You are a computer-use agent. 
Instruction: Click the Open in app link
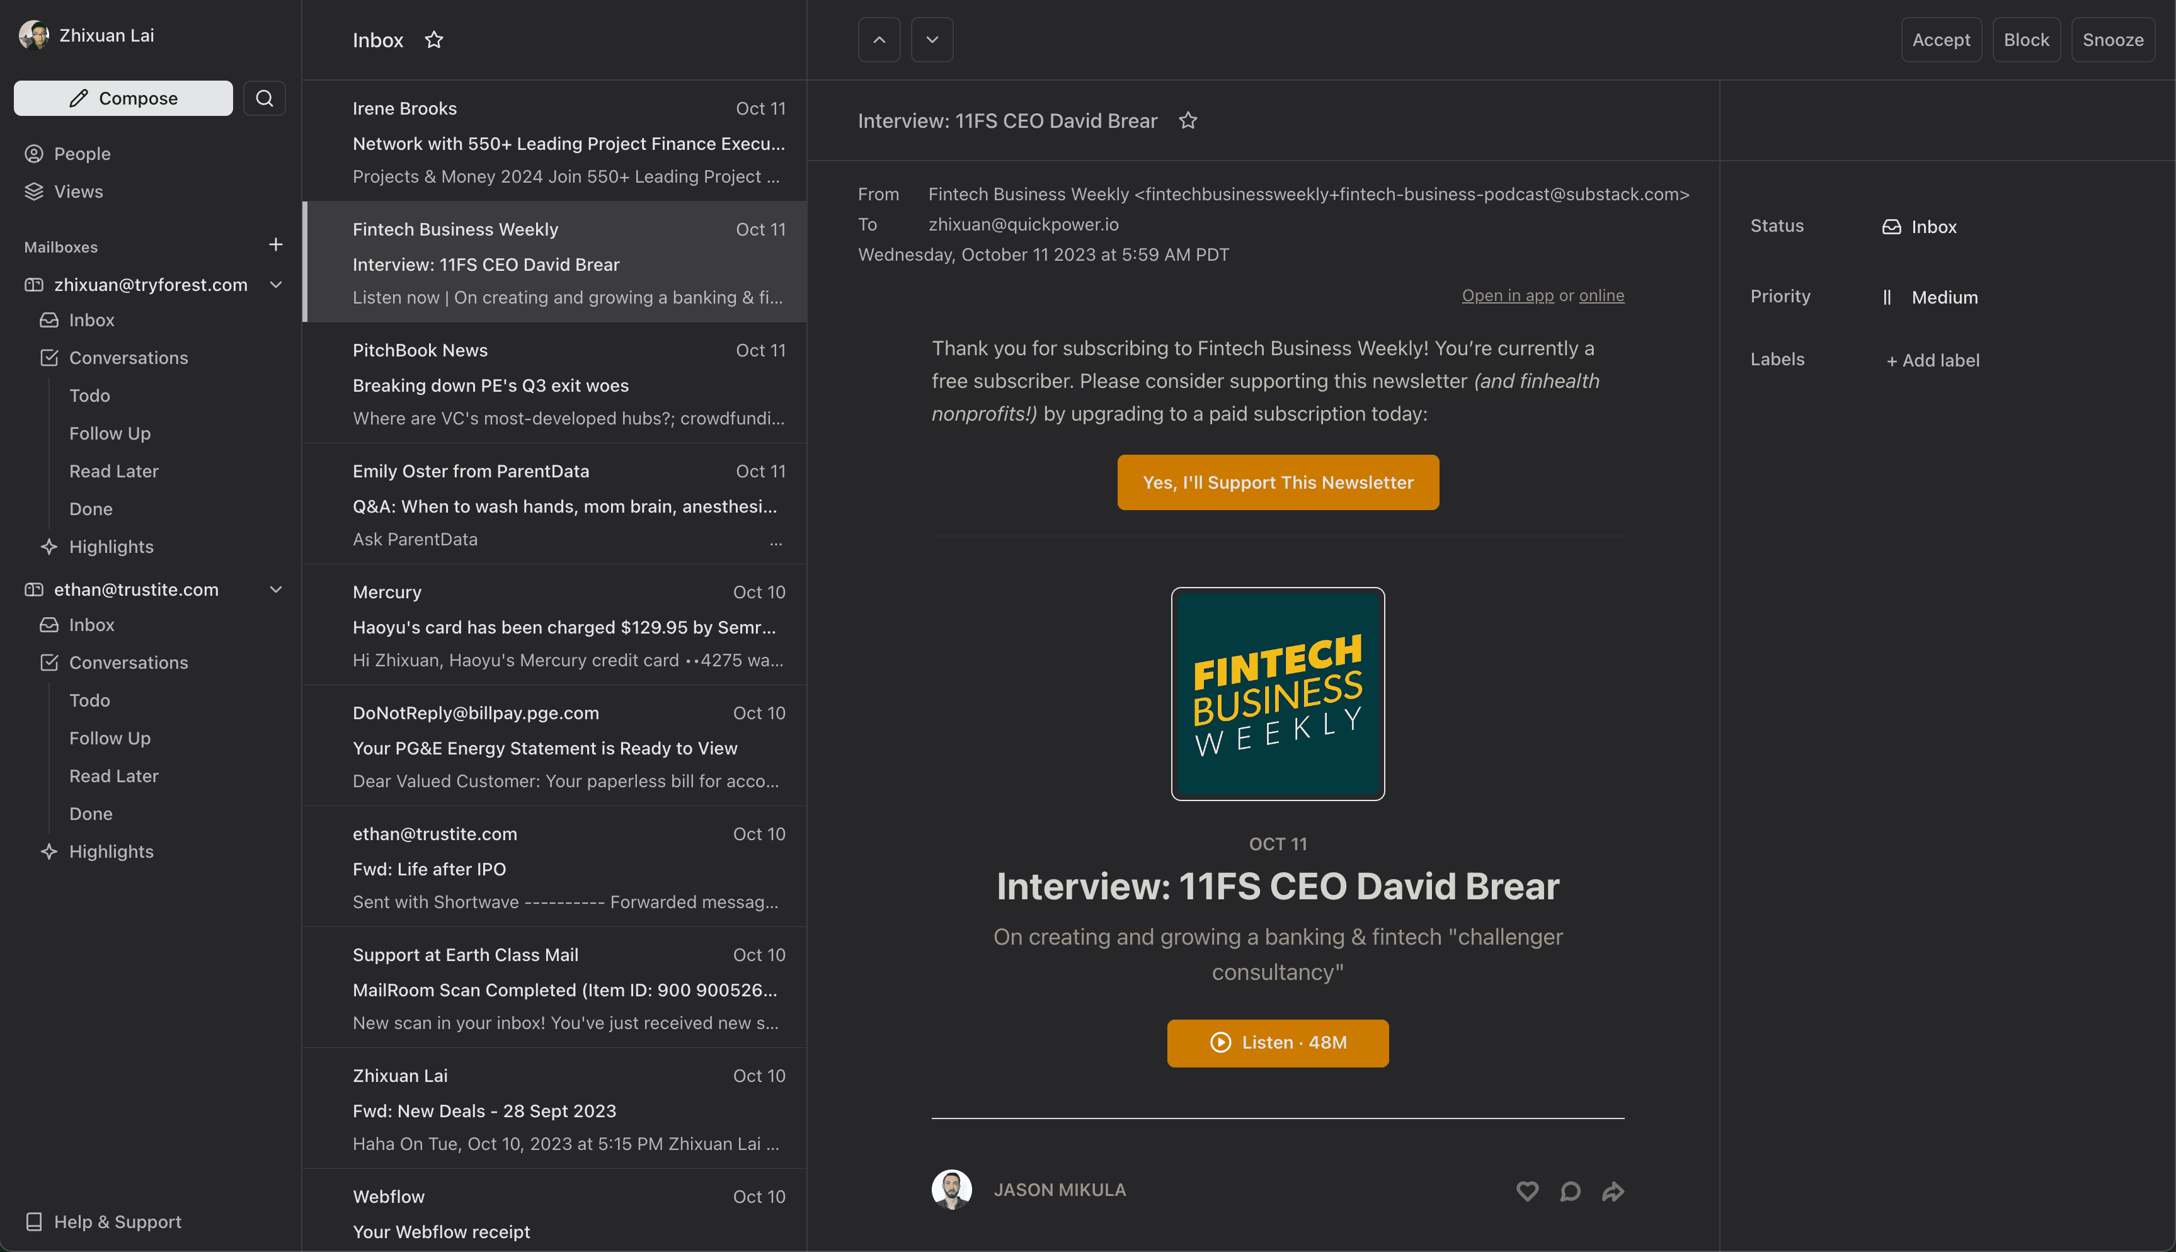1507,296
